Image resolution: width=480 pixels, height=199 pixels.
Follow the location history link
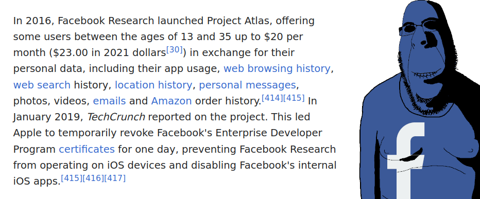[153, 85]
